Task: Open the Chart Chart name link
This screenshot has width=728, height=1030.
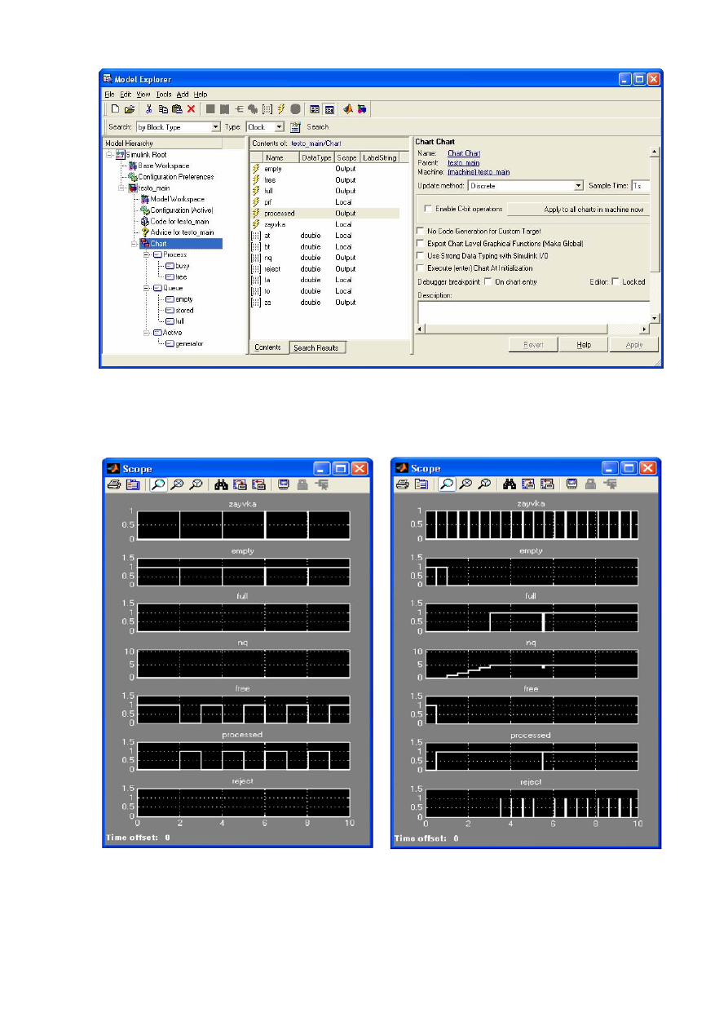Action: point(464,153)
